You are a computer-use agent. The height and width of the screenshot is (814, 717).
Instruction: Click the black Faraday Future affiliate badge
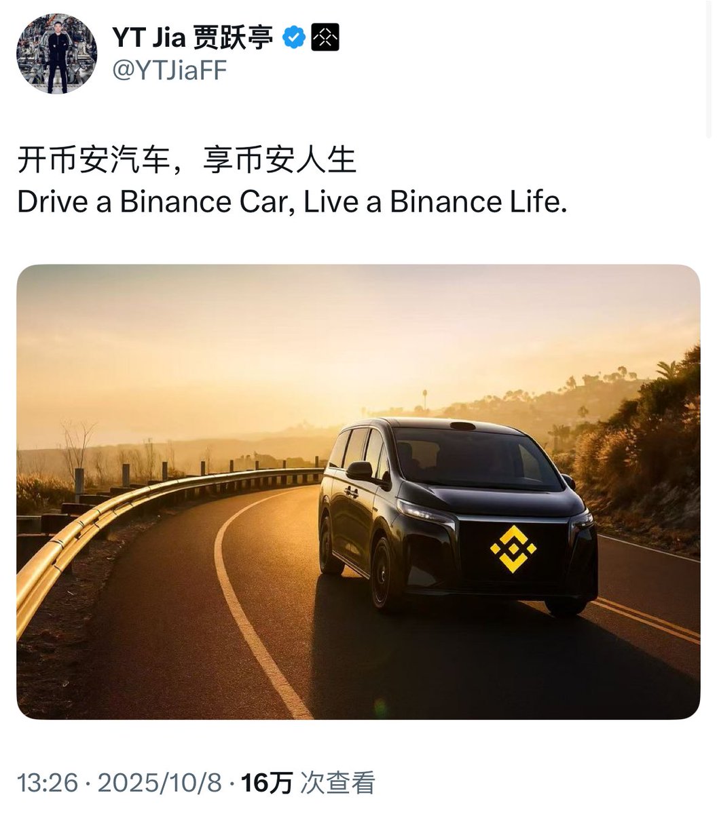coord(325,39)
